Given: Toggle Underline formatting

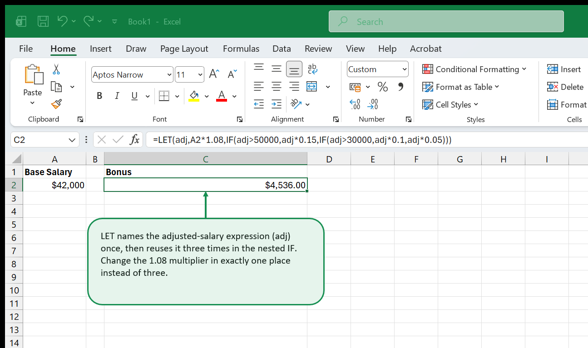Looking at the screenshot, I should [x=134, y=96].
